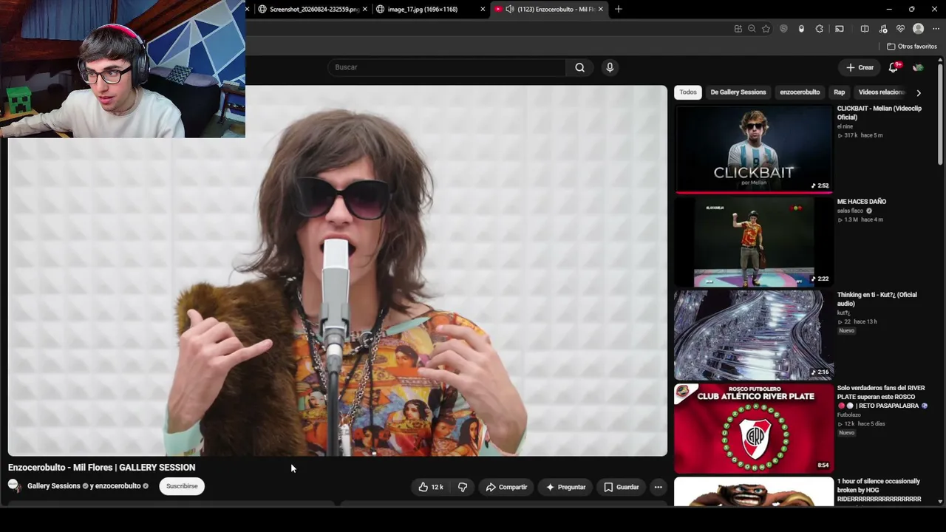
Task: Save the video with Guardar
Action: 622,487
